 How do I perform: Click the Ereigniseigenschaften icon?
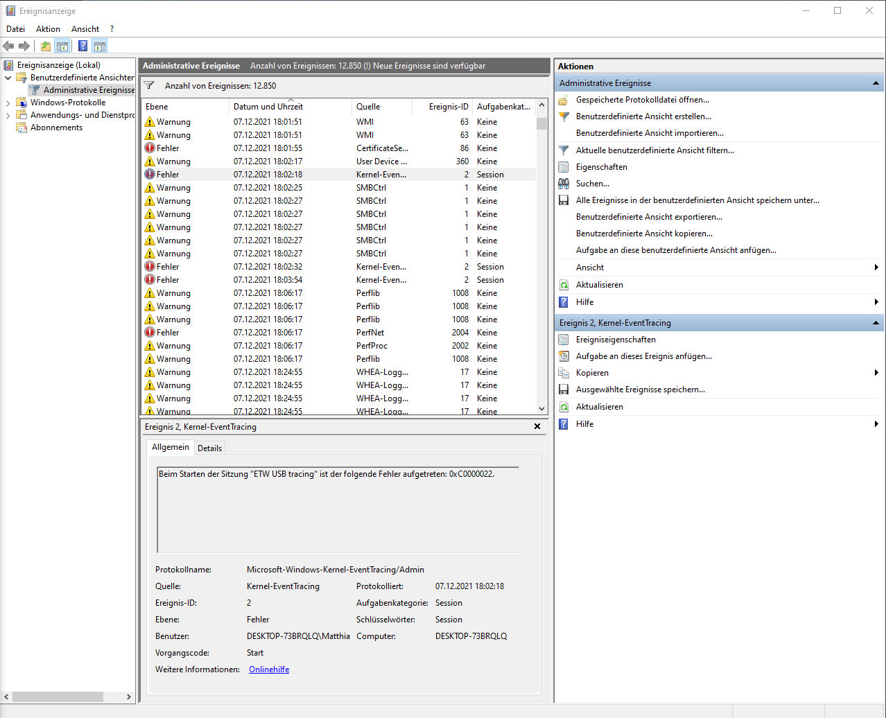[564, 340]
